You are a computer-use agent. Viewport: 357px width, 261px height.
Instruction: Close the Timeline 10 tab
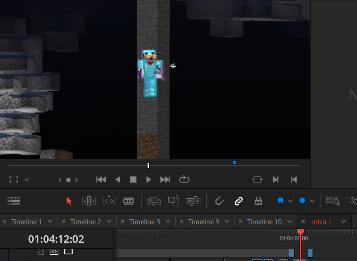click(x=240, y=222)
